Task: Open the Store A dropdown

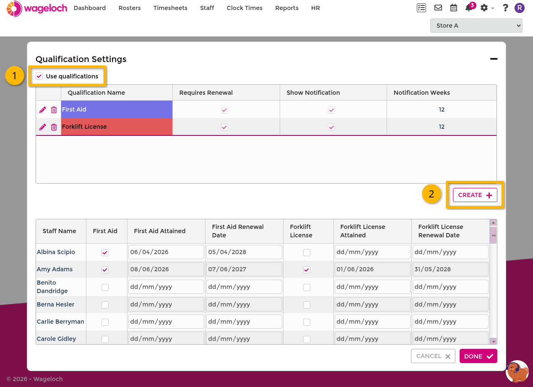Action: tap(476, 26)
